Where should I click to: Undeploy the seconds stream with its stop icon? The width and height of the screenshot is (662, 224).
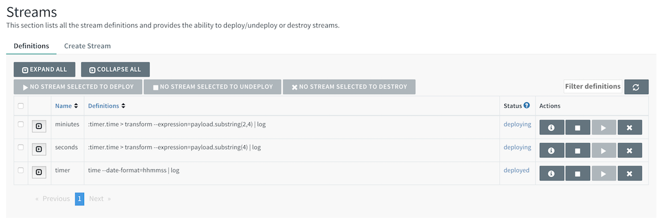(x=577, y=150)
